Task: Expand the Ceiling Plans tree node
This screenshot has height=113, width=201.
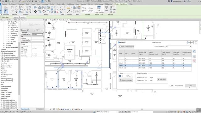Action: pyautogui.click(x=4, y=44)
